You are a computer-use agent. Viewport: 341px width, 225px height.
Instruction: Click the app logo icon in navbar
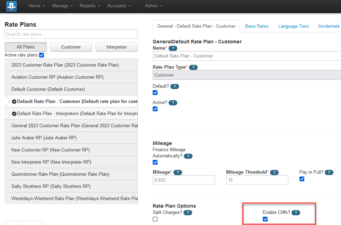pos(11,6)
